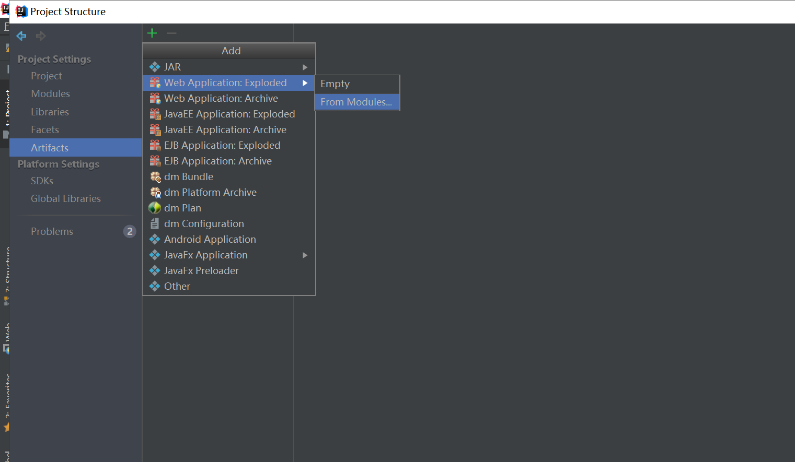Select the JavaFx Preloader menu entry

click(x=229, y=270)
